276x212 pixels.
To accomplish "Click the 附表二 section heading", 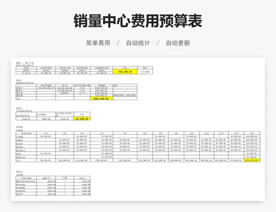I will click(19, 80).
